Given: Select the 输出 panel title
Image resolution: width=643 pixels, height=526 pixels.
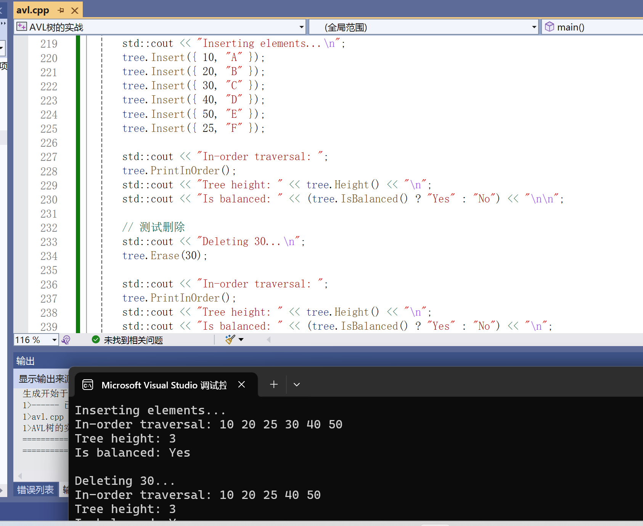Looking at the screenshot, I should coord(25,361).
